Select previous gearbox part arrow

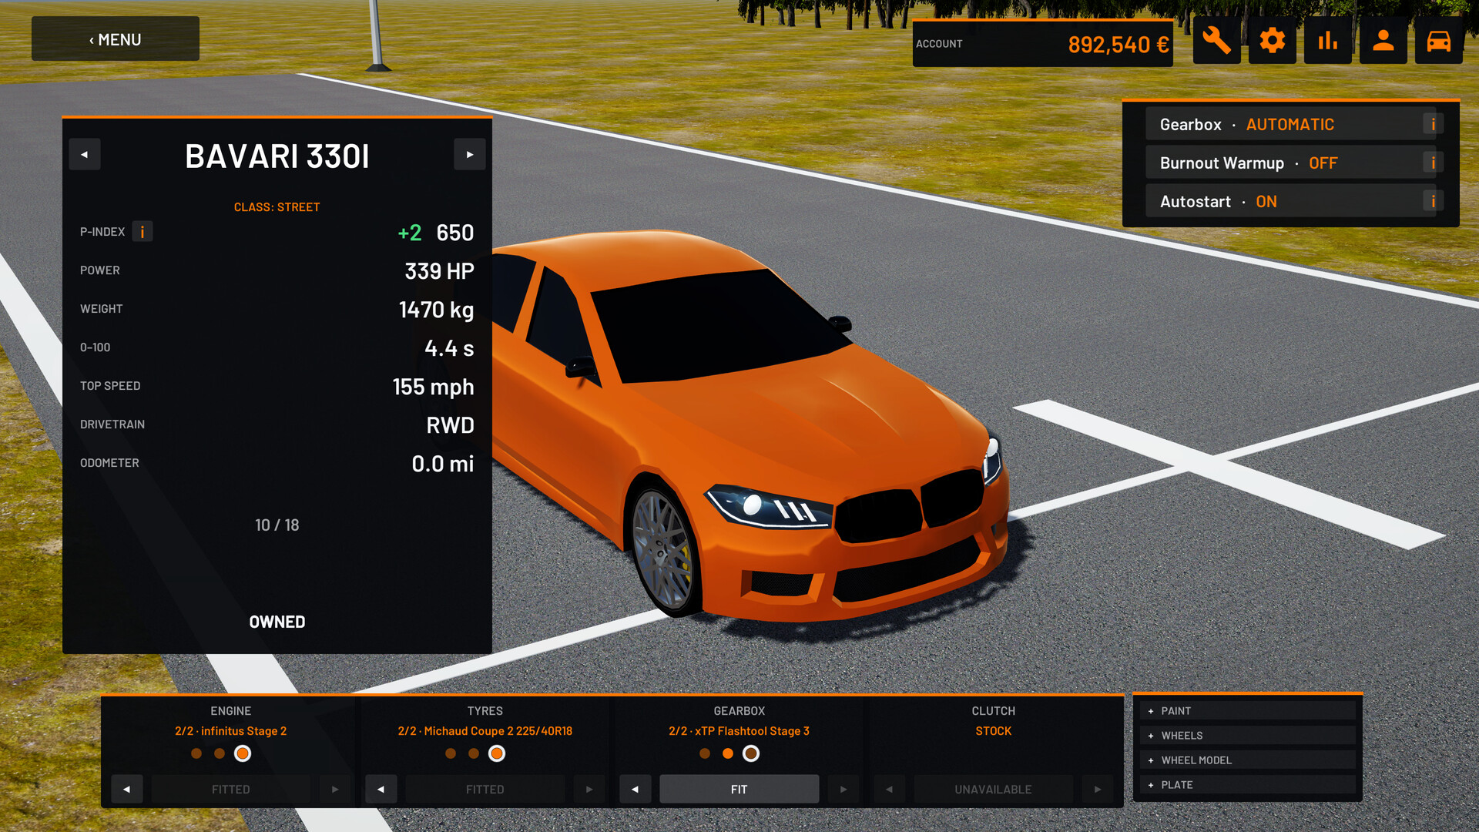(636, 789)
